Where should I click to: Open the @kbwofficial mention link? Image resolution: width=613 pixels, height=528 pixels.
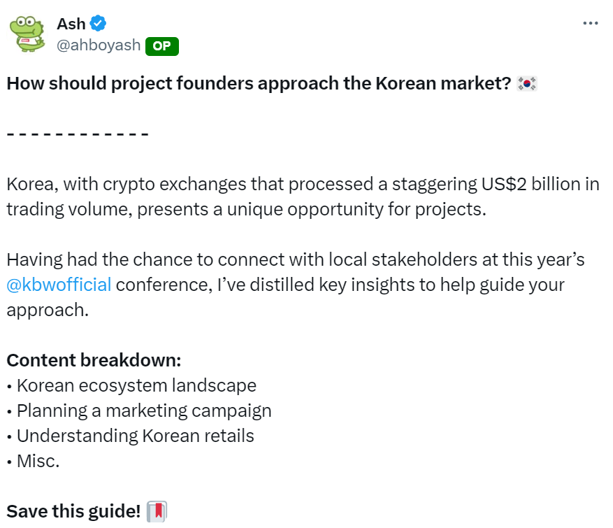coord(59,285)
